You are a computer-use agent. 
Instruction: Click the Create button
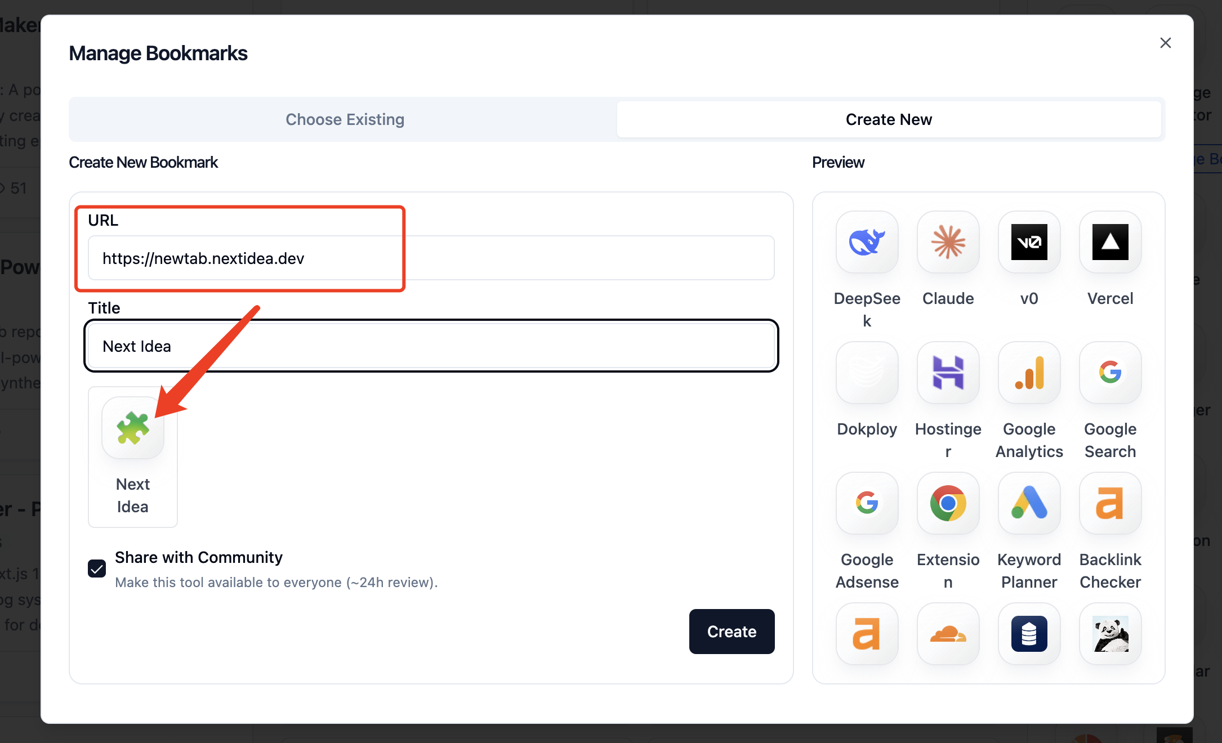tap(732, 632)
